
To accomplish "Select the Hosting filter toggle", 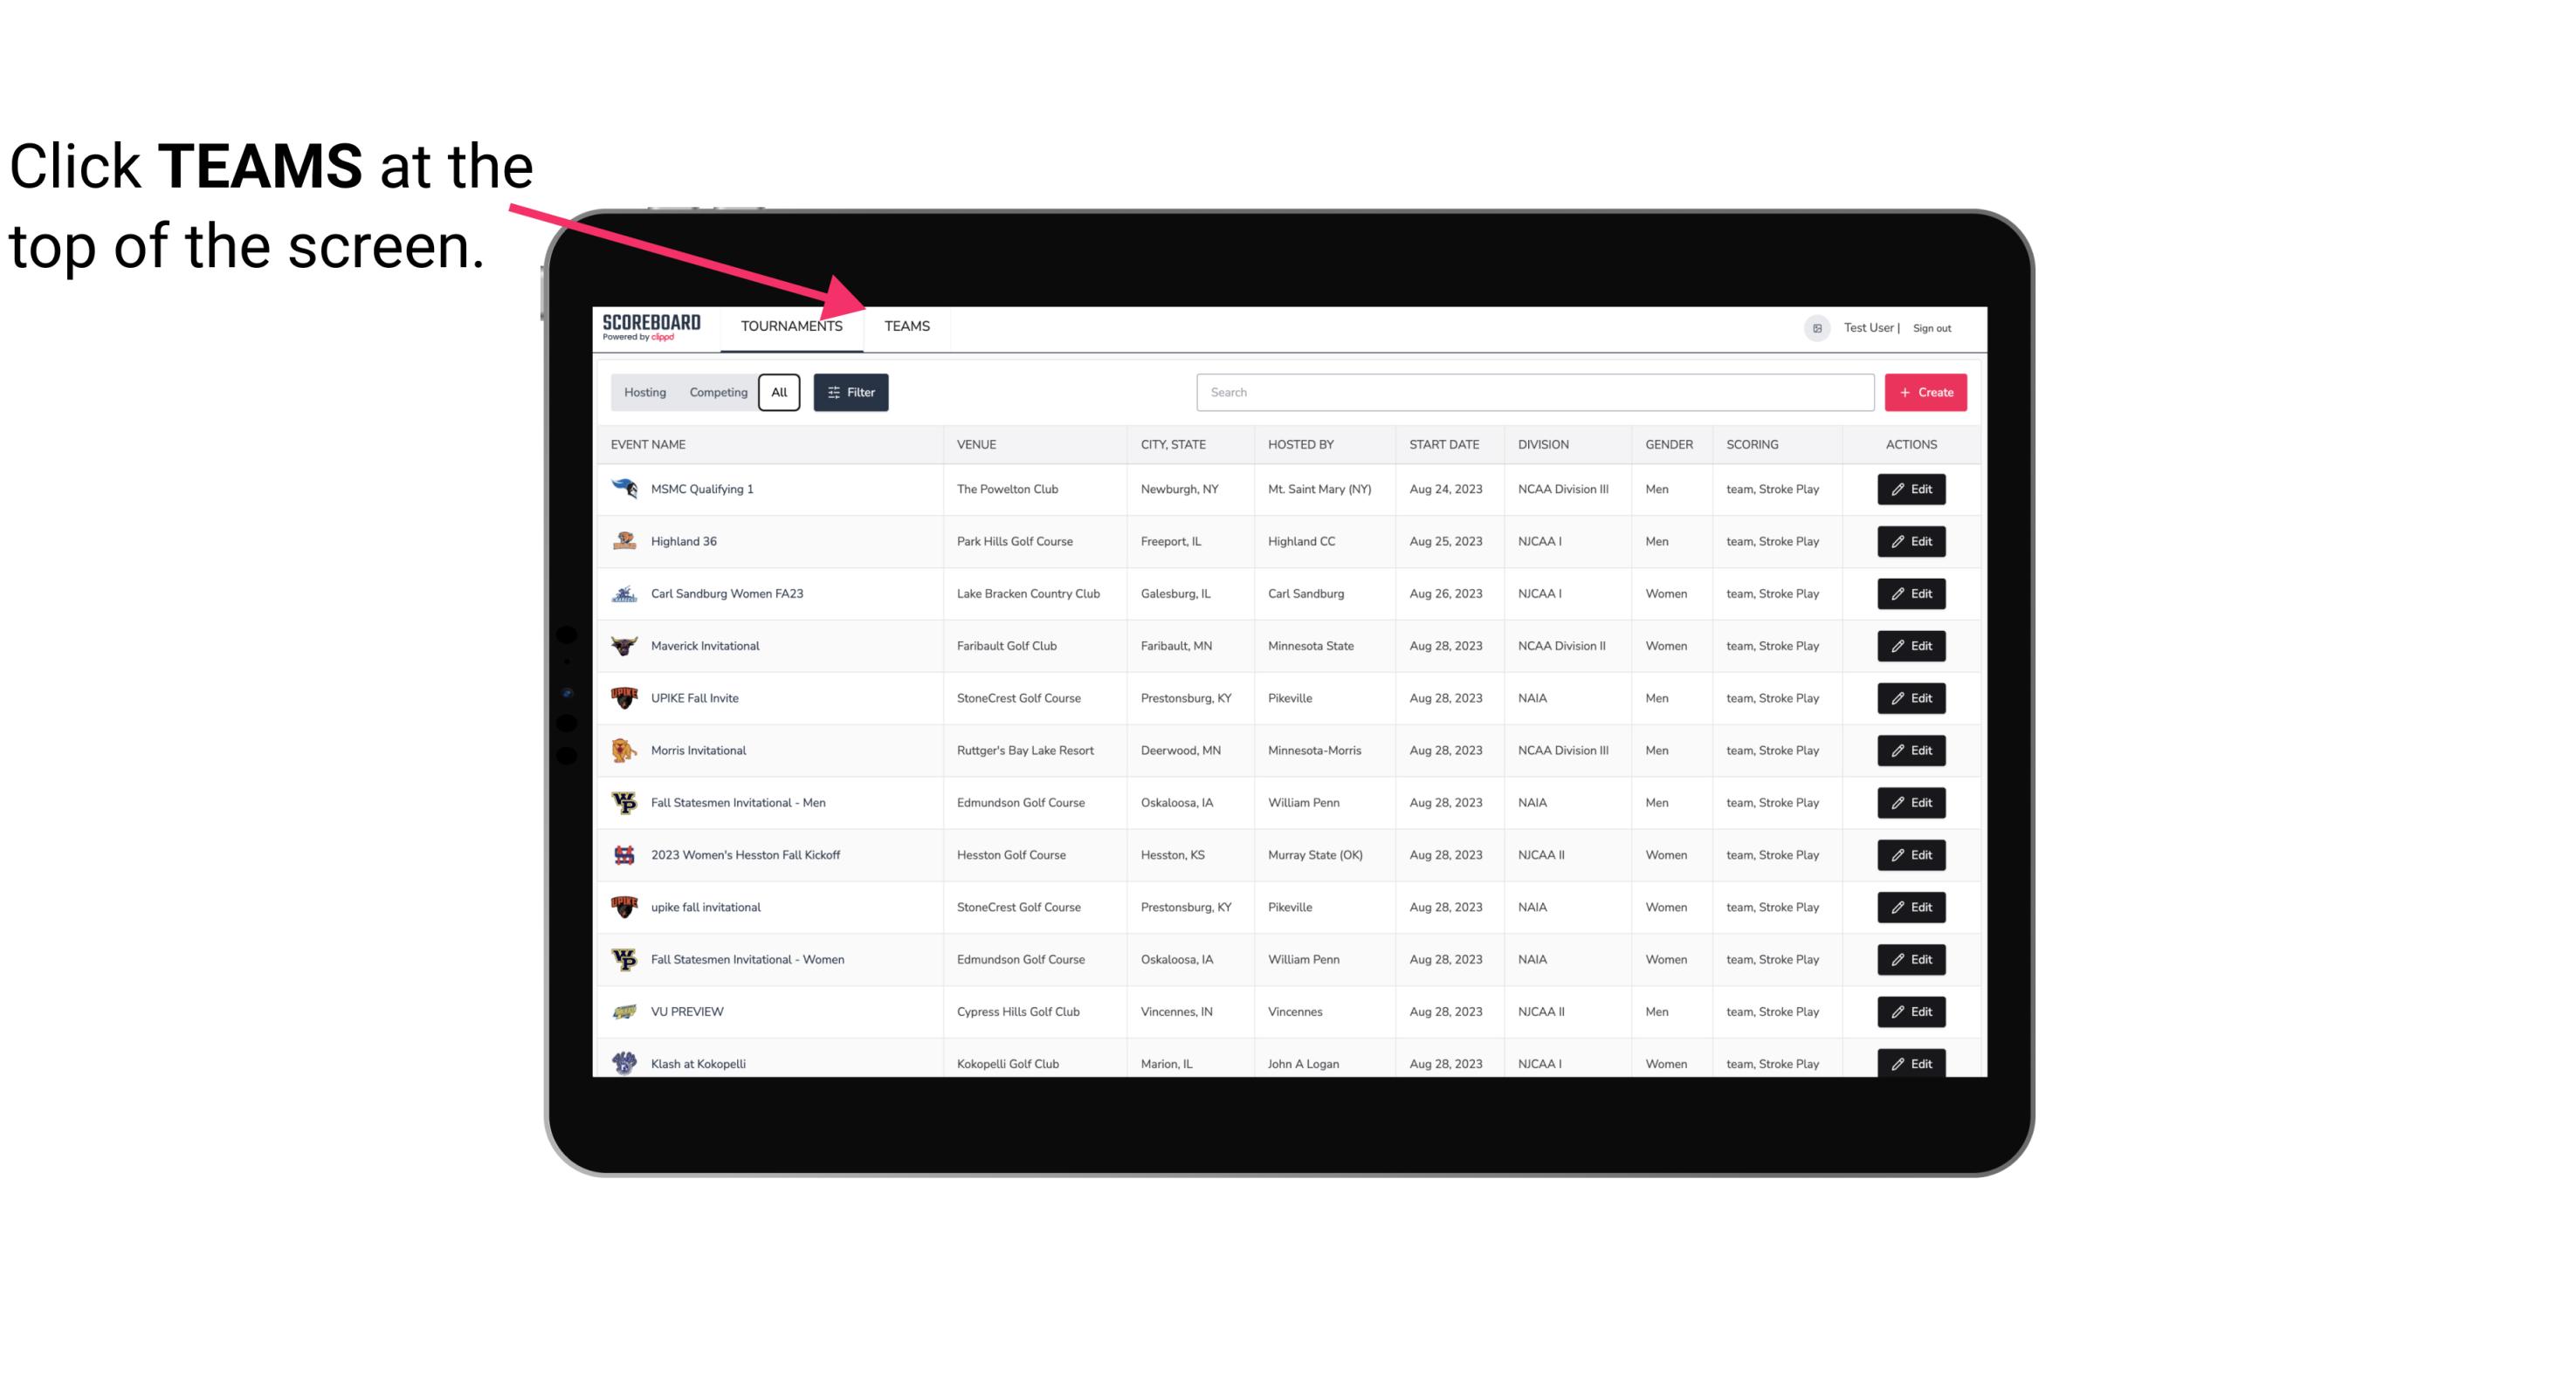I will point(646,393).
